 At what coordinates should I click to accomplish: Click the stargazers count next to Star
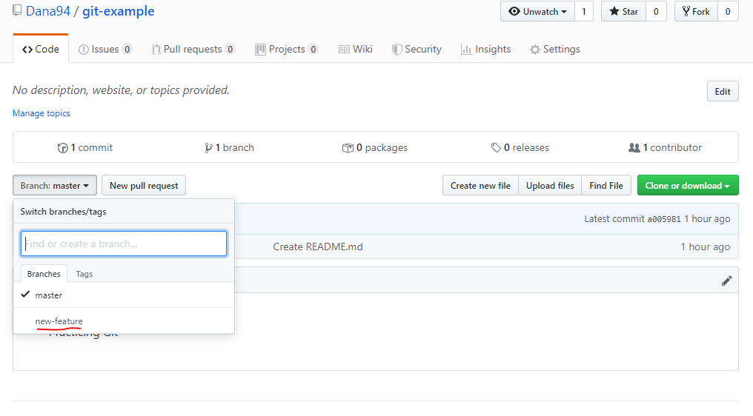(656, 12)
